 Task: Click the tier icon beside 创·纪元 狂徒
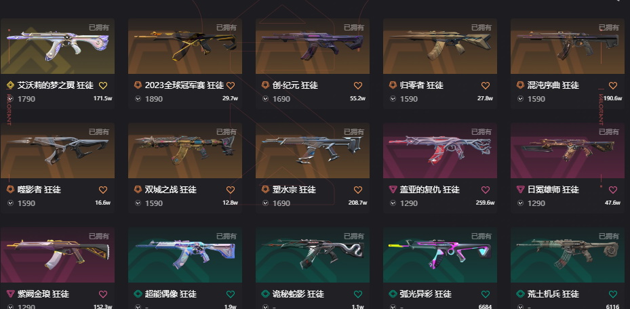pos(265,85)
